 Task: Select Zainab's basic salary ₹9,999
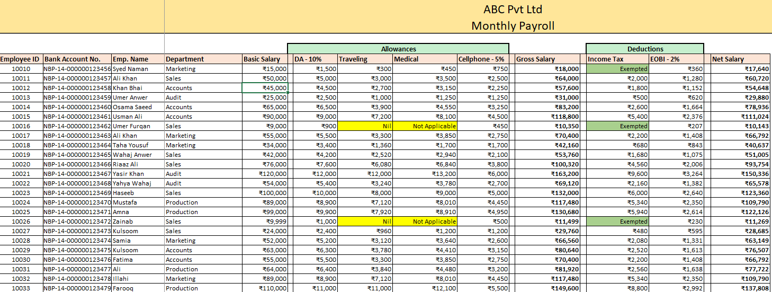(x=265, y=222)
